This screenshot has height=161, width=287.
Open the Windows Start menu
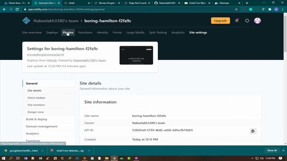[4, 158]
